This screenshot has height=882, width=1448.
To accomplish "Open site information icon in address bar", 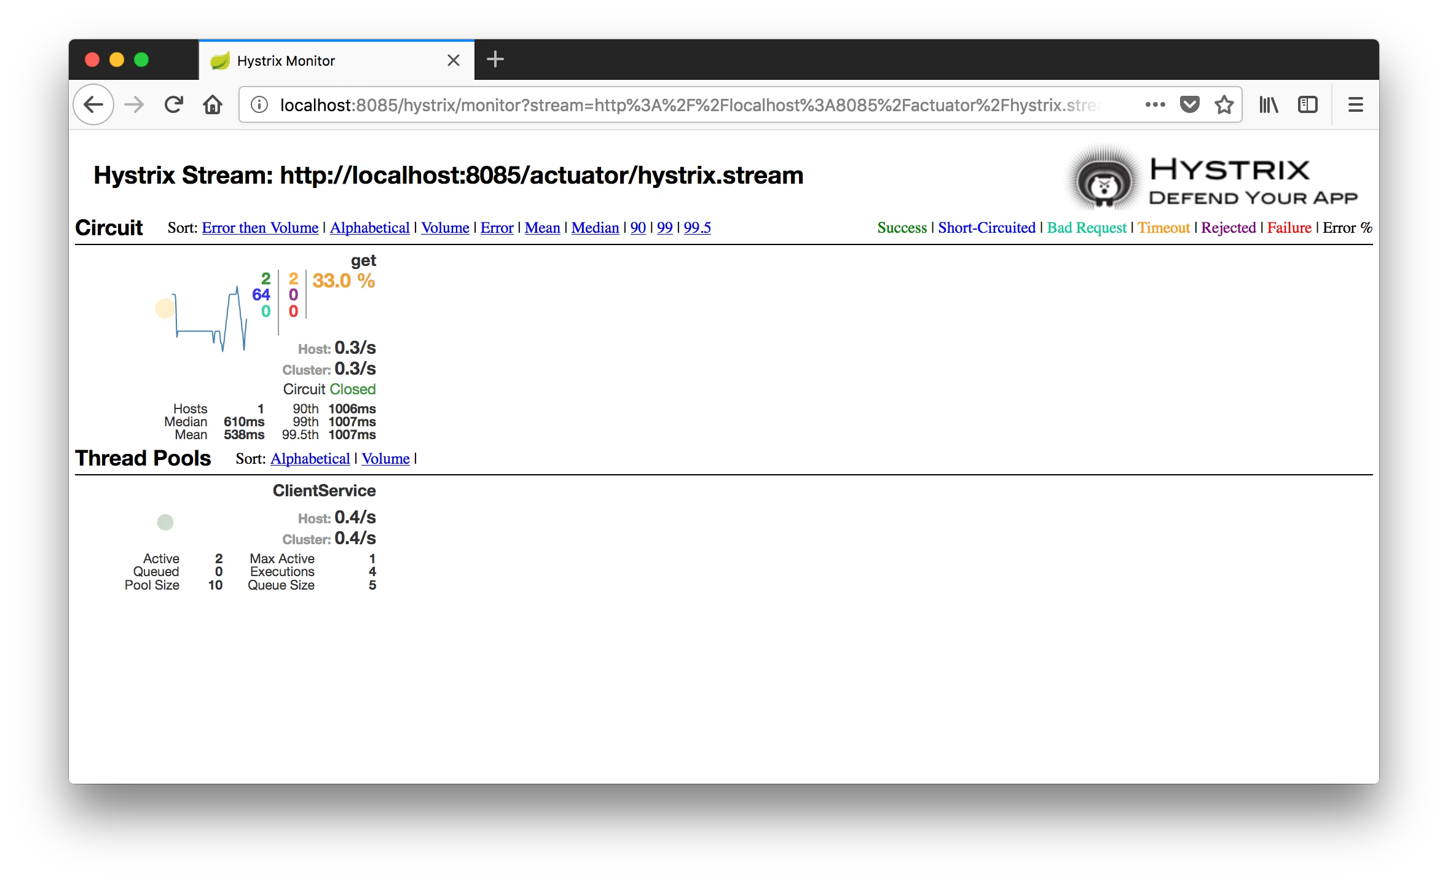I will tap(259, 105).
